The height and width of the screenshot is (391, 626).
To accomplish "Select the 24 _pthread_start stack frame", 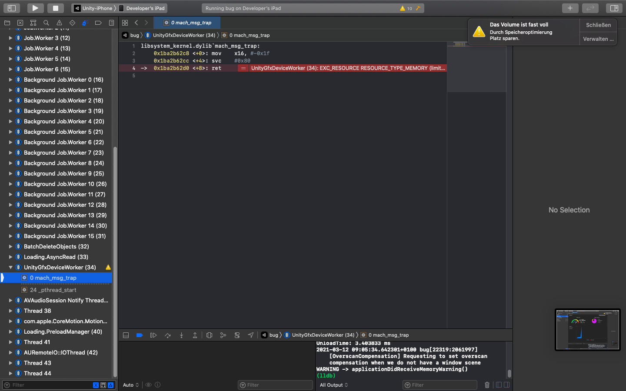I will coord(57,290).
